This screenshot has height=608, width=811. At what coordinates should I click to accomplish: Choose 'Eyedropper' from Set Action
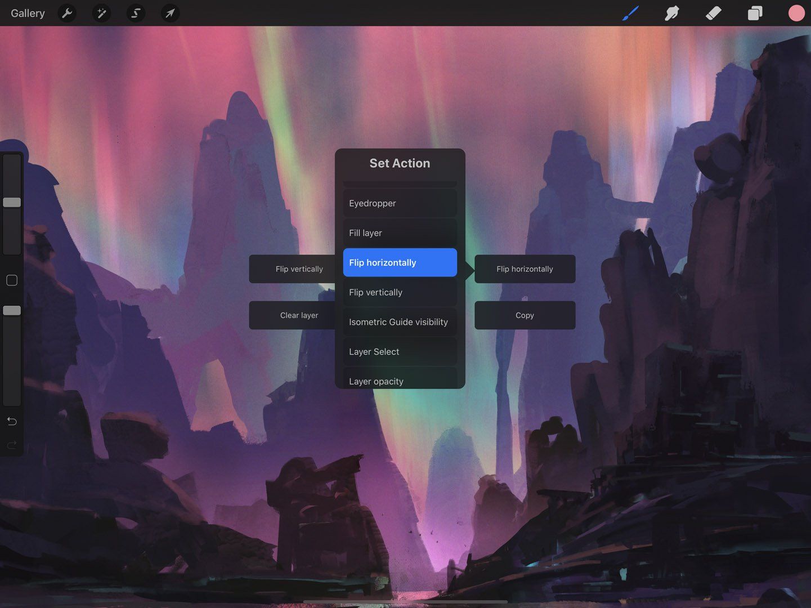[x=399, y=203]
